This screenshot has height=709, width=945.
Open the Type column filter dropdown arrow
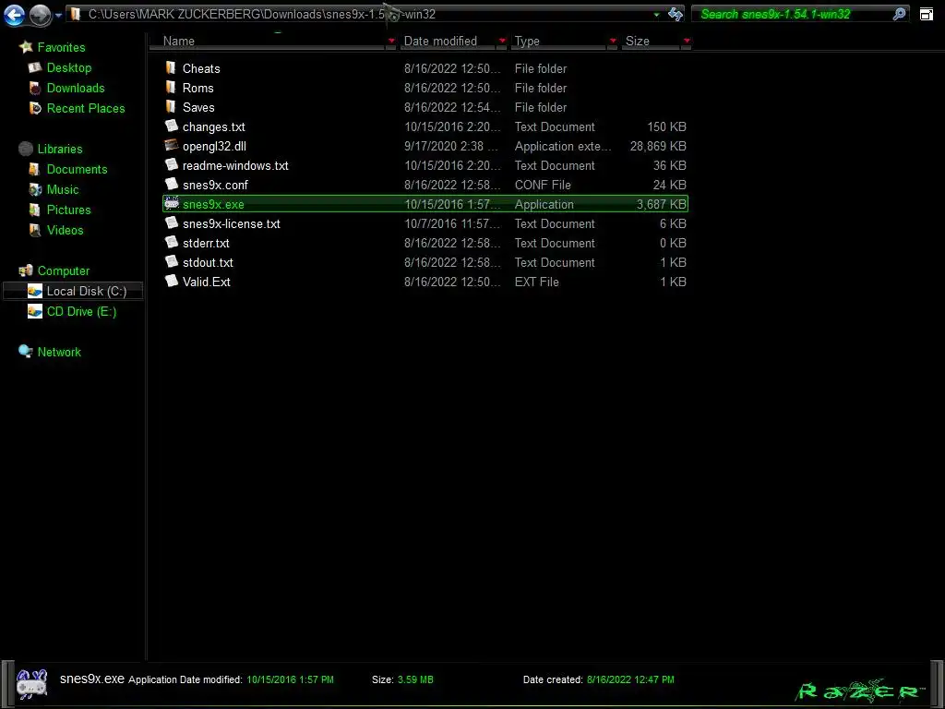point(613,41)
